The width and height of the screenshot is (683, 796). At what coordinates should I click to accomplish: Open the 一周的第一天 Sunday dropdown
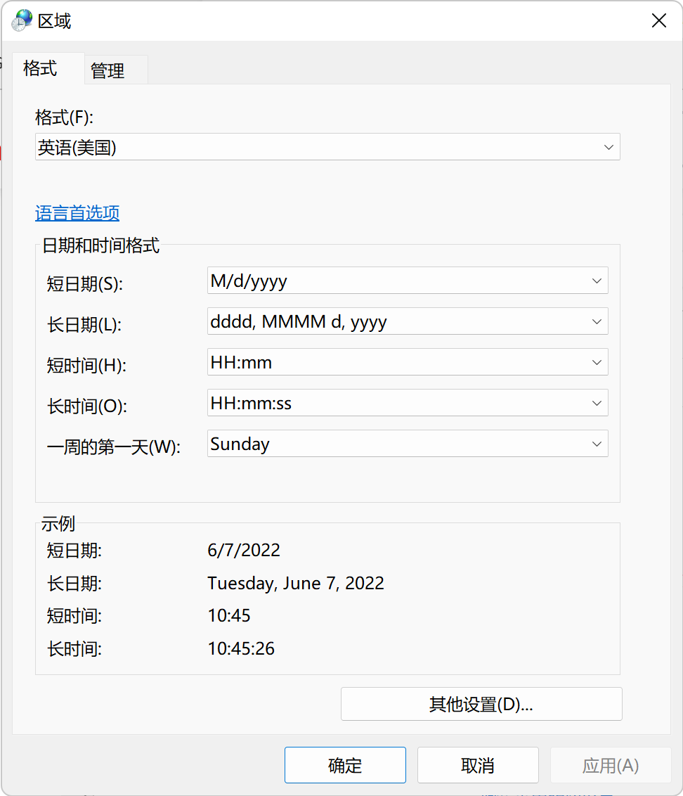pyautogui.click(x=408, y=444)
